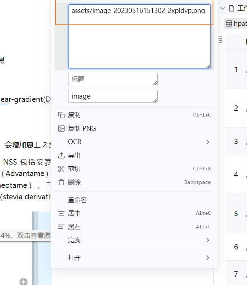Click the document page icon at top right
The height and width of the screenshot is (285, 247).
(x=231, y=8)
